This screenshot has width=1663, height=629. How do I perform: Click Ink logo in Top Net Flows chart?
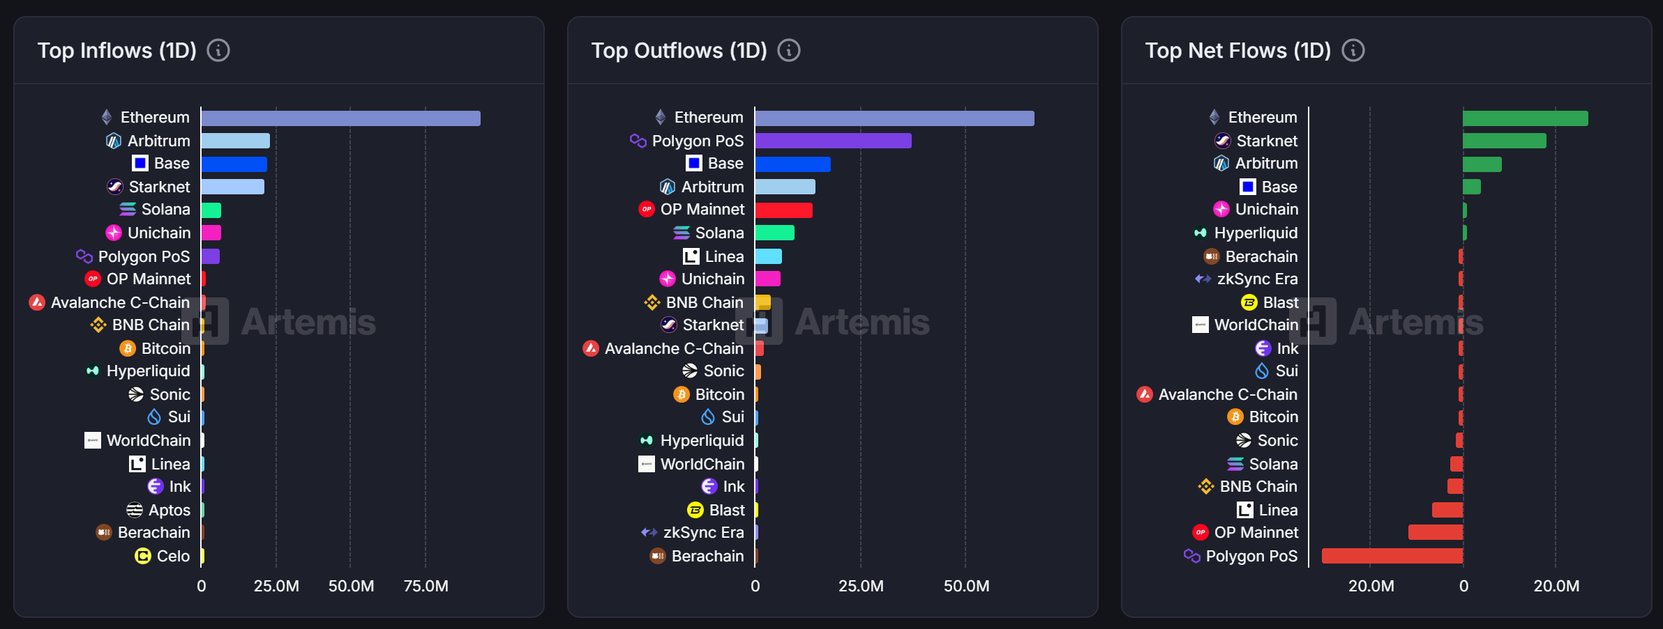point(1263,348)
